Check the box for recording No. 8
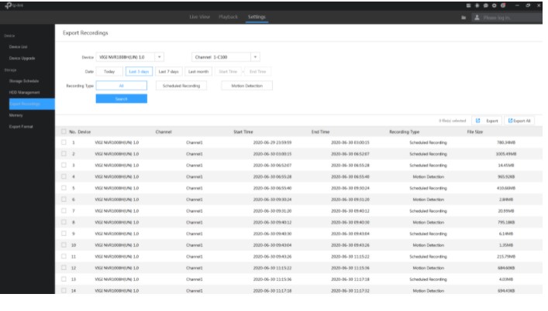Image resolution: width=548 pixels, height=311 pixels. click(x=64, y=222)
